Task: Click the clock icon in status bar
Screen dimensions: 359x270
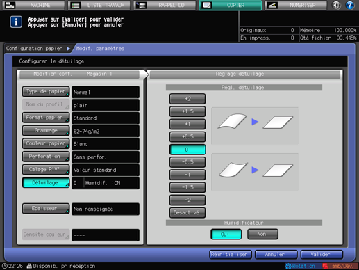Action: pyautogui.click(x=4, y=266)
